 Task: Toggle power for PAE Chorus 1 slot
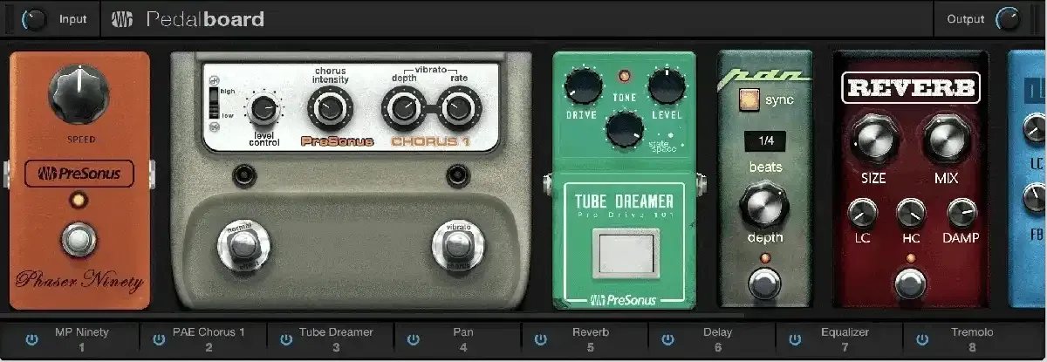coord(159,339)
